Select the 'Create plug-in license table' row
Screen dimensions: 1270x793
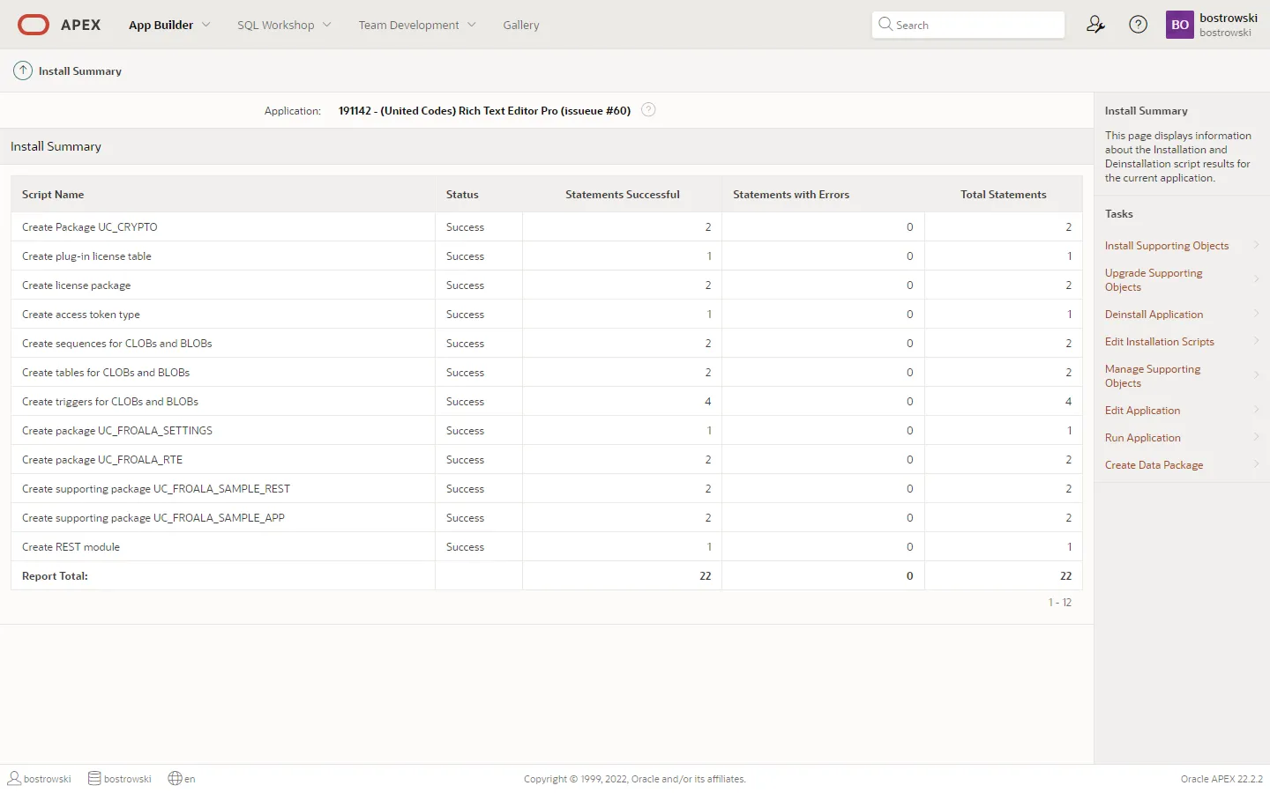[547, 256]
